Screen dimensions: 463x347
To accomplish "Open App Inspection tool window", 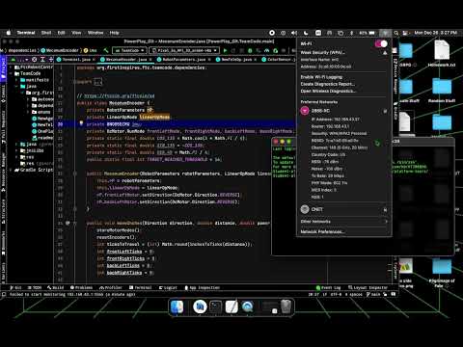I will pos(202,287).
